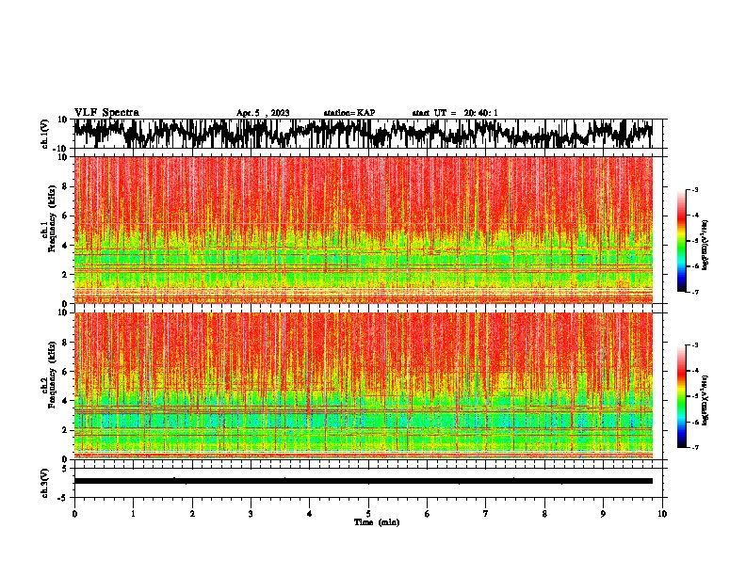Viewport: 746px width, 576px height.
Task: Click the "4" kHz tick of ch.1 spectrogram
Action: pos(65,246)
